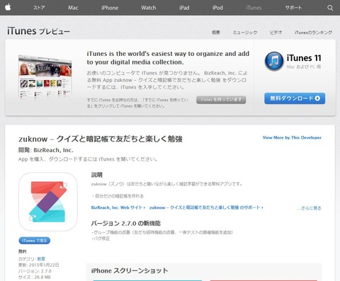Screen dimensions: 340x281
Task: Click the iPhone スクリーンショット heading
Action: 130,270
